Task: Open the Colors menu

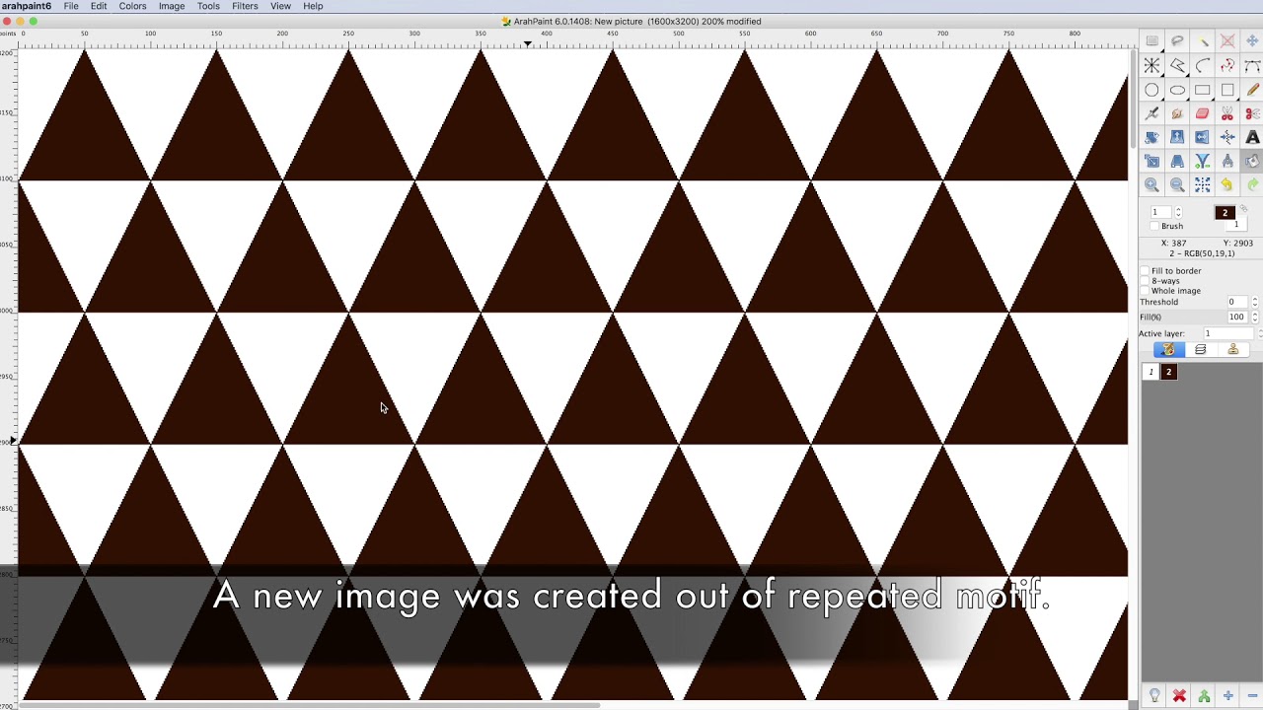Action: [x=132, y=6]
